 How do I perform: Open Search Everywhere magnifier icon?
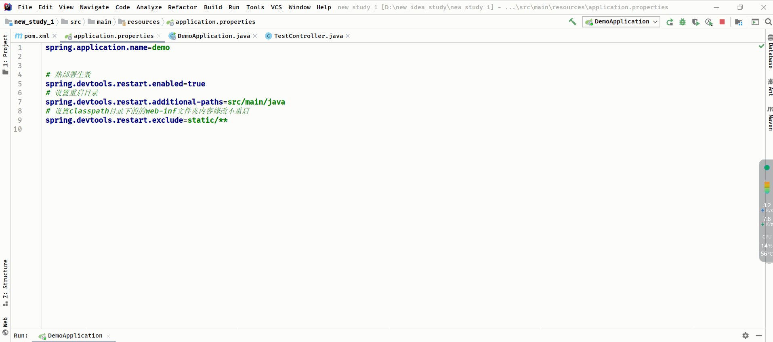[x=768, y=22]
